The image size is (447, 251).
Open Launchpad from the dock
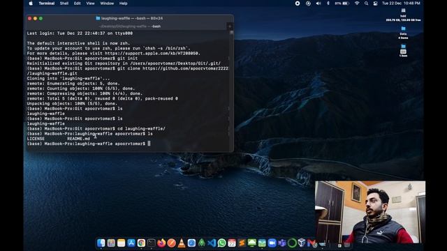click(x=111, y=243)
